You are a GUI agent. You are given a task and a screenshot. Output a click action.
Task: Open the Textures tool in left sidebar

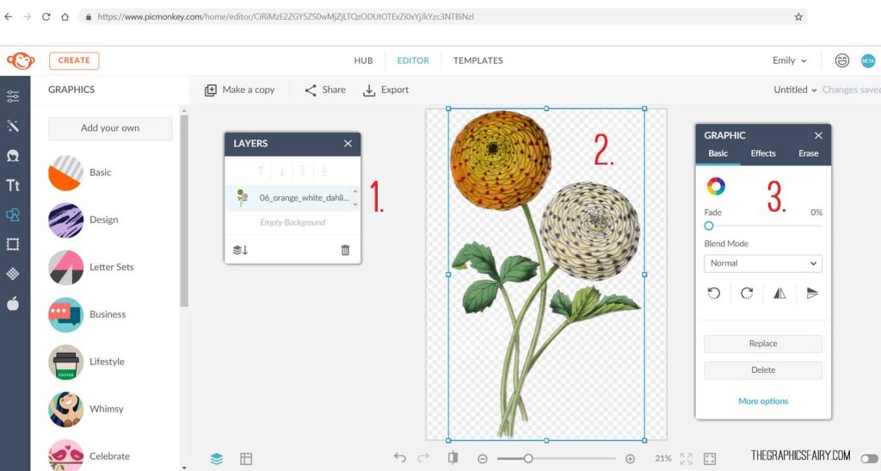[x=13, y=274]
